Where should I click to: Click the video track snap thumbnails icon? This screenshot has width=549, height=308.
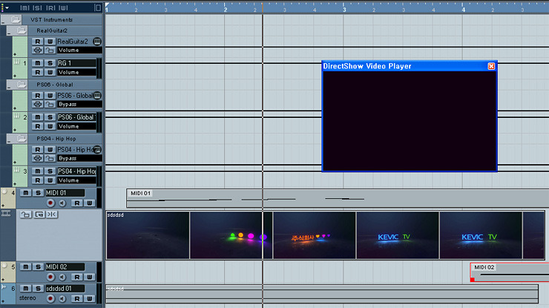point(51,214)
